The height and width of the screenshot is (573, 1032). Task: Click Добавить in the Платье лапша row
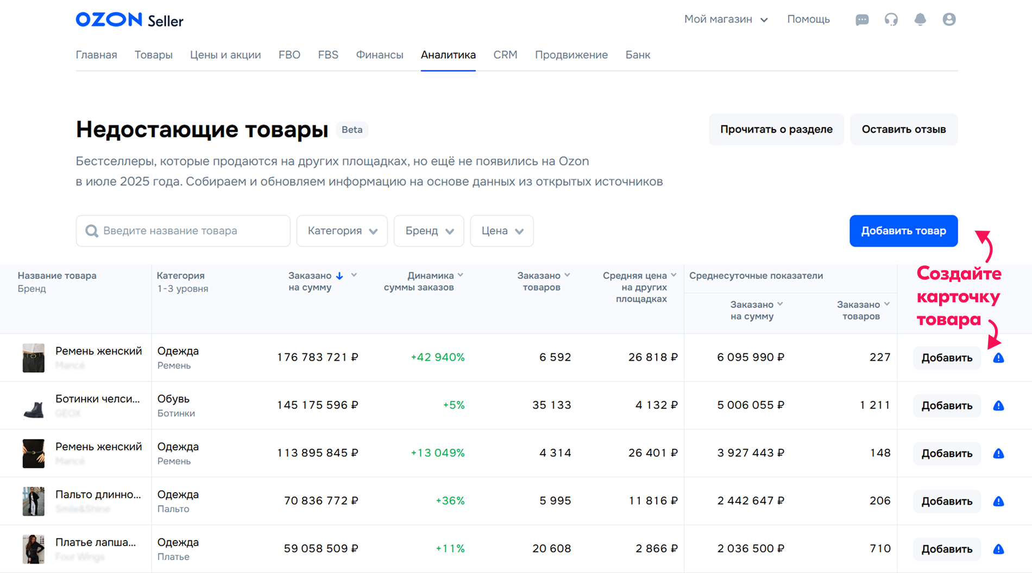(947, 549)
